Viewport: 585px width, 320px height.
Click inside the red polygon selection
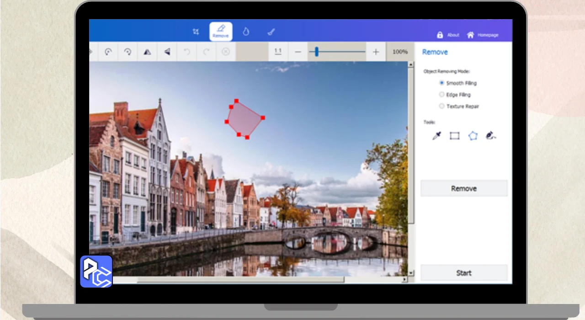244,119
